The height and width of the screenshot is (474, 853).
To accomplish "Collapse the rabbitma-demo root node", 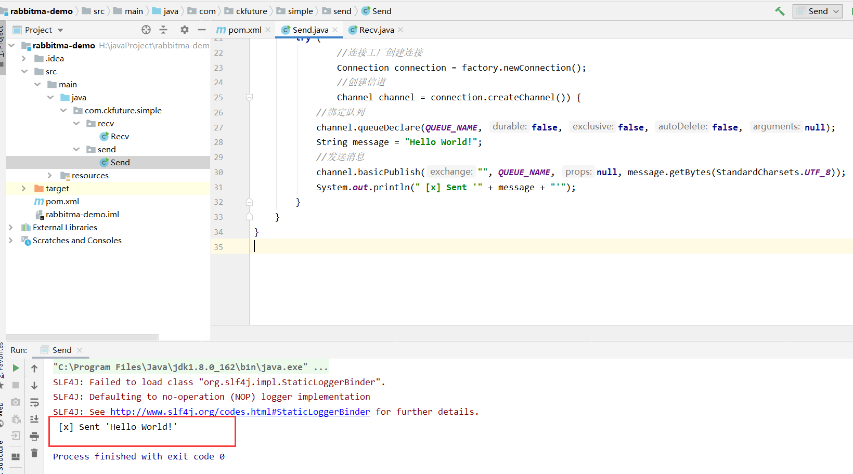I will click(x=11, y=45).
